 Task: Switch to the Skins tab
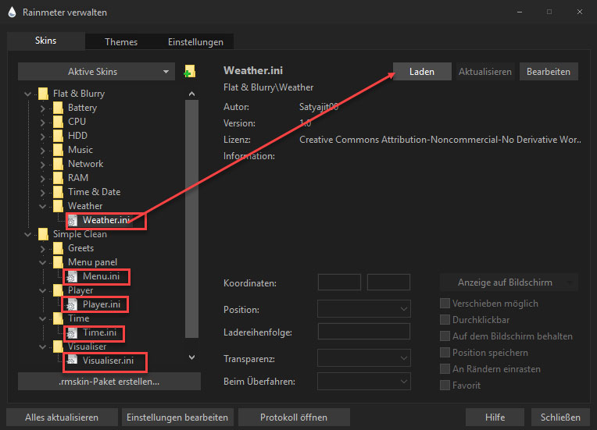point(45,41)
